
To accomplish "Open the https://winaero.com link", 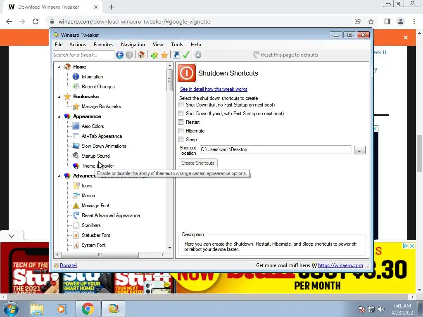I will click(x=340, y=265).
